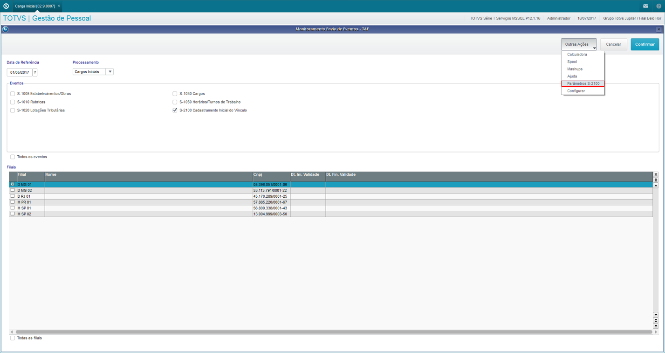Enable Todos os eventos checkbox
The height and width of the screenshot is (353, 665).
[x=13, y=157]
